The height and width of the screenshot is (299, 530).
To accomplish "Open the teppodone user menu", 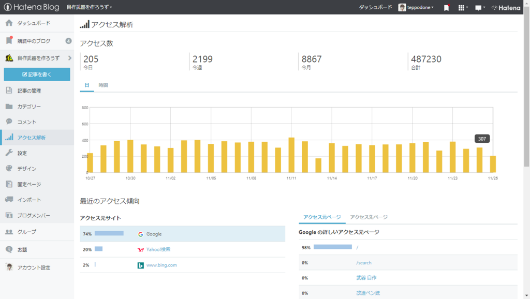I will (x=416, y=7).
